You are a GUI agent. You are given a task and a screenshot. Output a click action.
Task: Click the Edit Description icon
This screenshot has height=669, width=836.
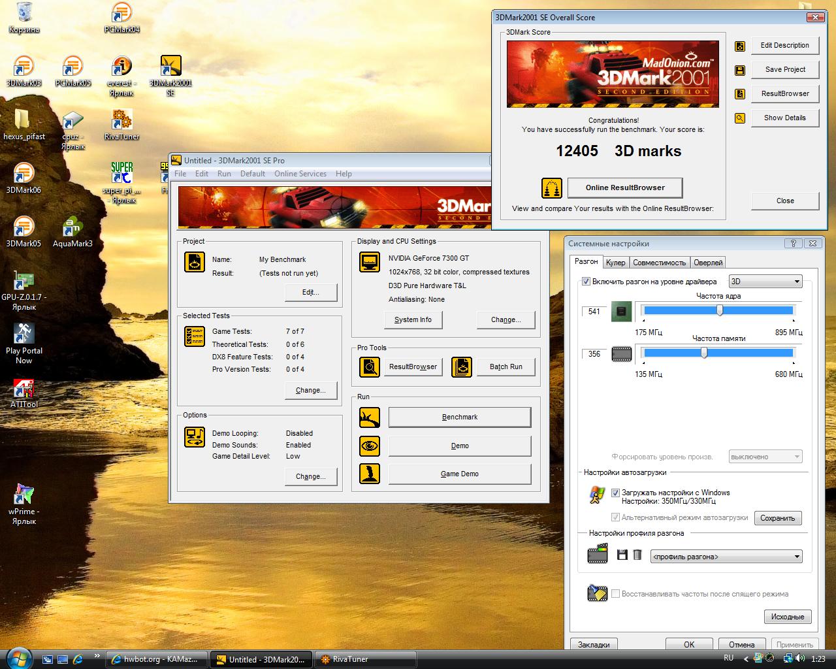point(740,46)
